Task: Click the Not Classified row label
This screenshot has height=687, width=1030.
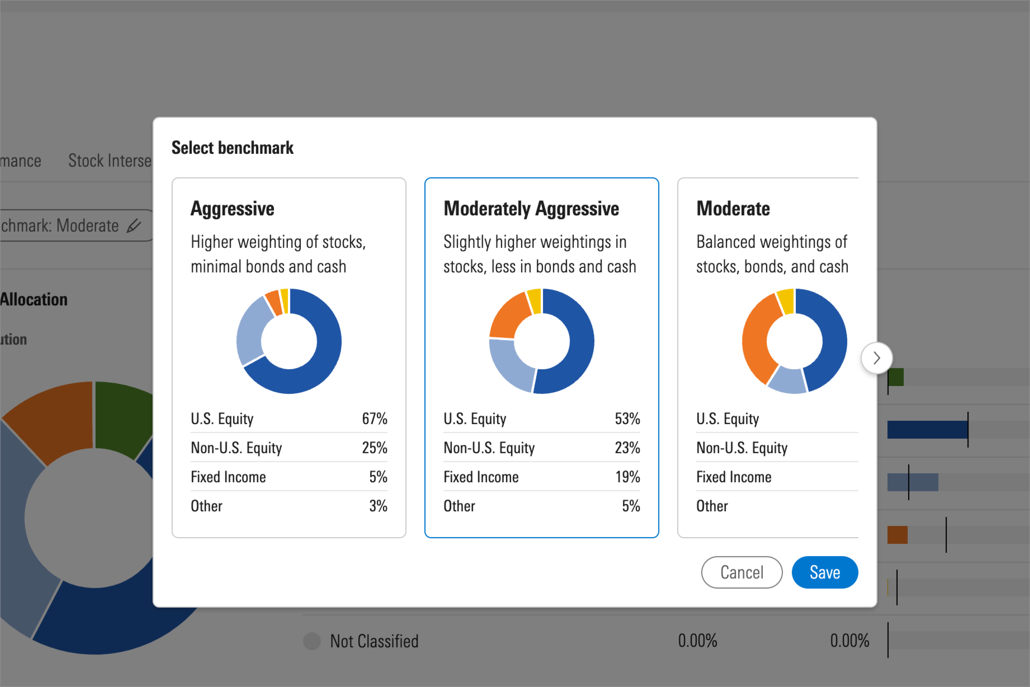Action: pyautogui.click(x=374, y=641)
